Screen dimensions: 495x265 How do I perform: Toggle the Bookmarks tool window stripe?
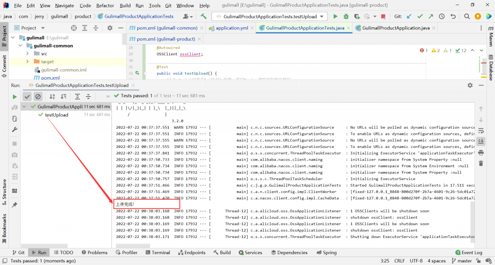tap(4, 228)
